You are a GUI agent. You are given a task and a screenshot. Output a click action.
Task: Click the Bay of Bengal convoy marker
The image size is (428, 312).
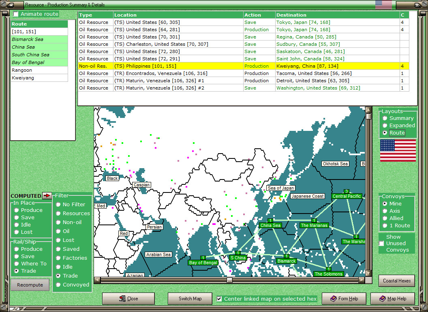[203, 263]
